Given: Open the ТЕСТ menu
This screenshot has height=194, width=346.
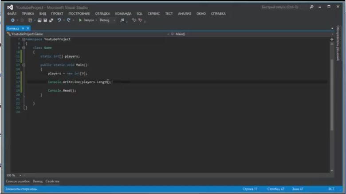Looking at the screenshot, I should click(x=169, y=14).
